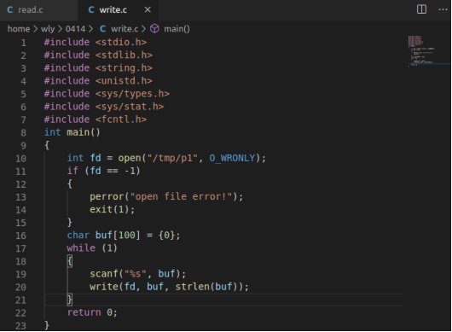Screen dimensions: 452x332
Task: Click line number 17 in the gutter
Action: pyautogui.click(x=20, y=248)
